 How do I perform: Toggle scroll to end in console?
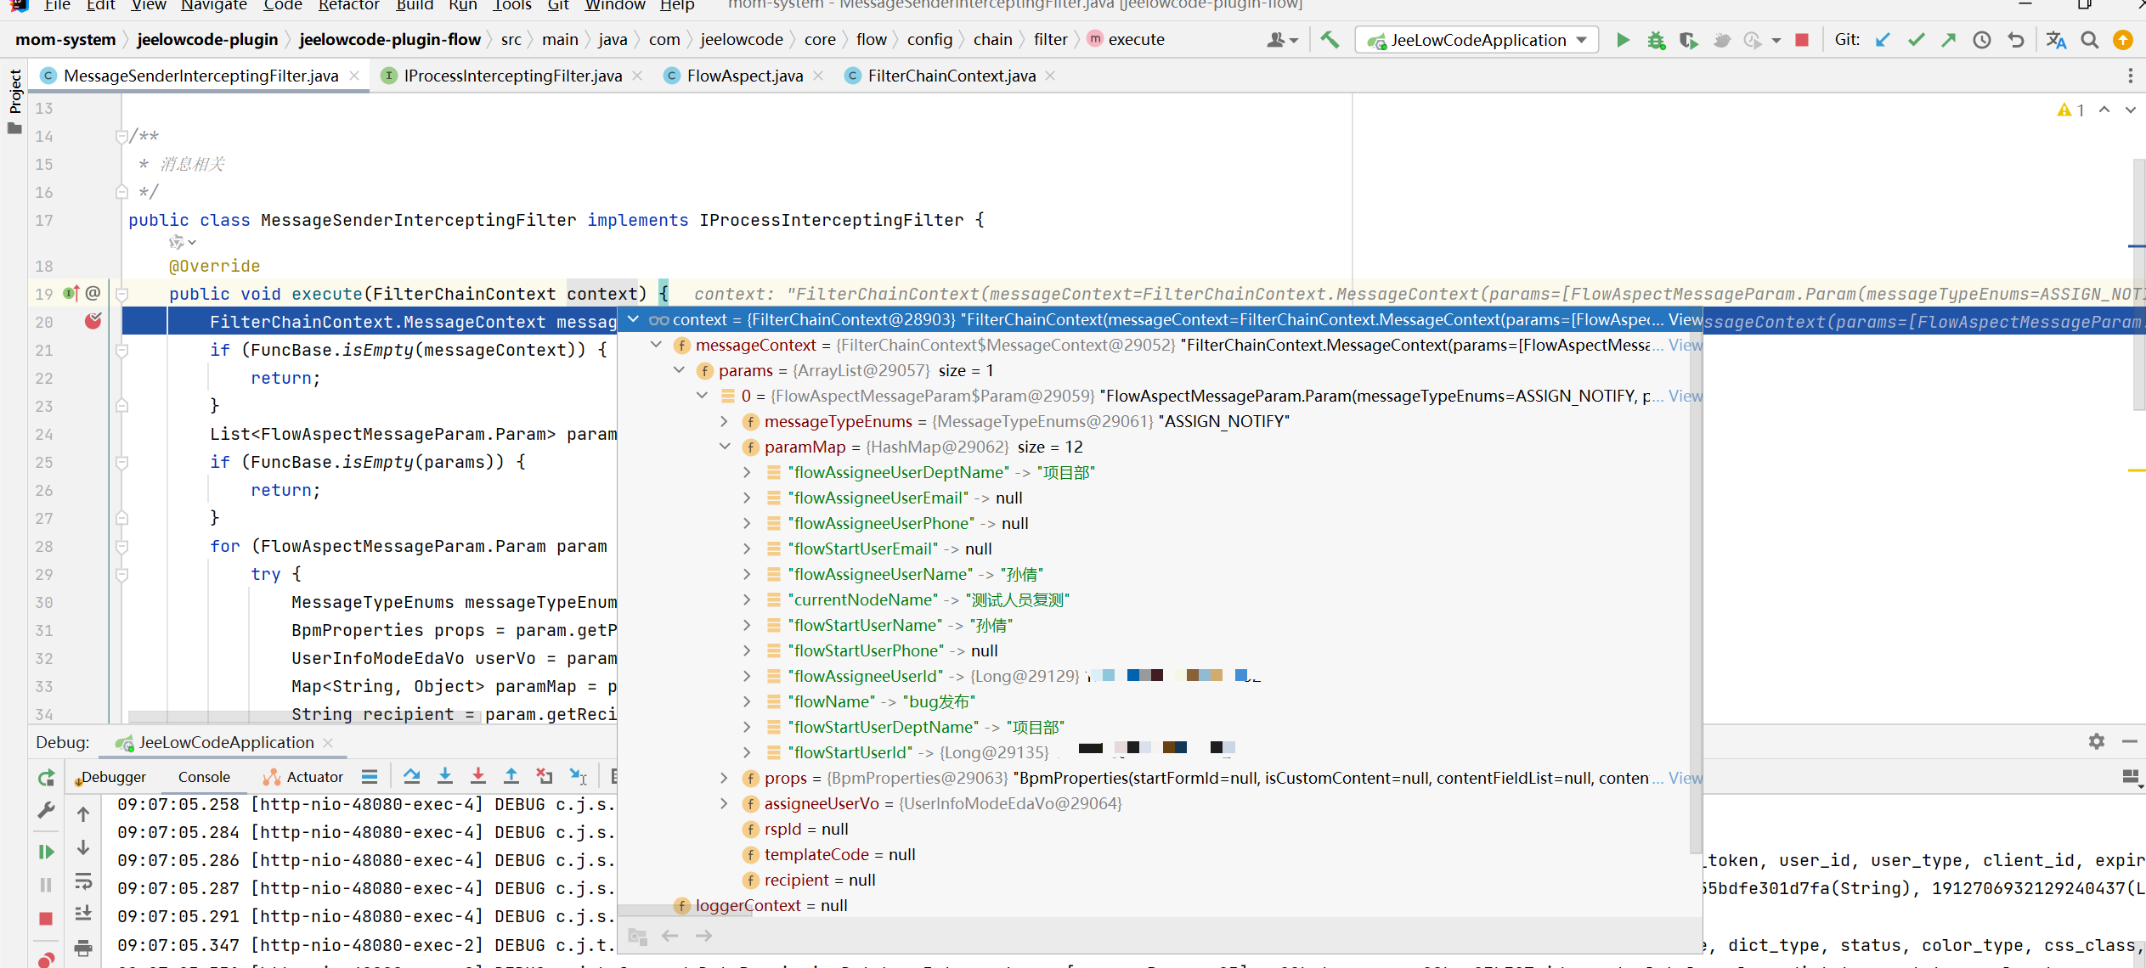tap(83, 914)
